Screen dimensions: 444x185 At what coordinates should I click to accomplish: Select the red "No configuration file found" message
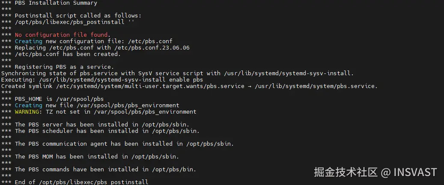click(63, 35)
